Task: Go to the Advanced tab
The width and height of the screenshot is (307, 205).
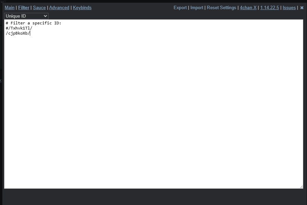Action: coord(59,8)
